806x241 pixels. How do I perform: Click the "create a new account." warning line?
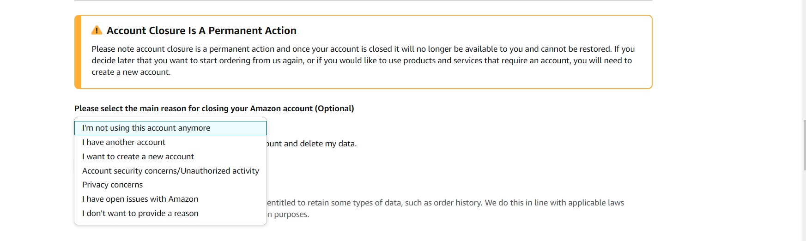[x=131, y=72]
